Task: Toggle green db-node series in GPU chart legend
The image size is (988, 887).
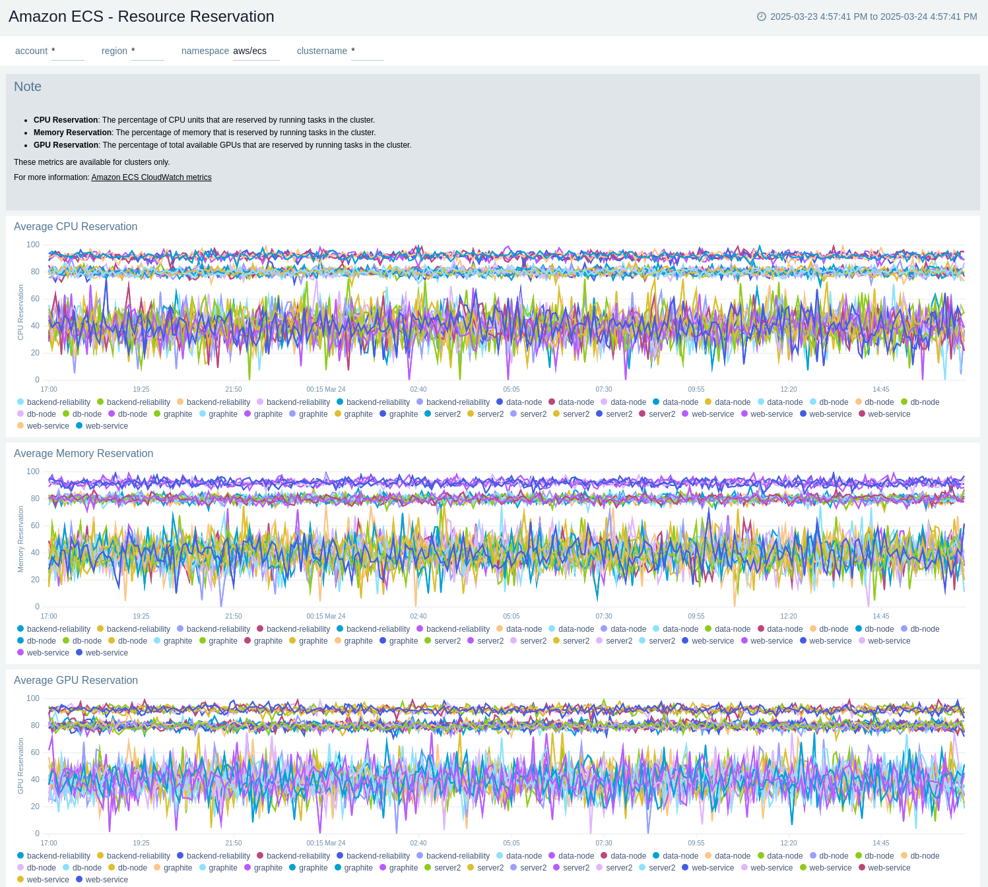Action: pos(874,856)
